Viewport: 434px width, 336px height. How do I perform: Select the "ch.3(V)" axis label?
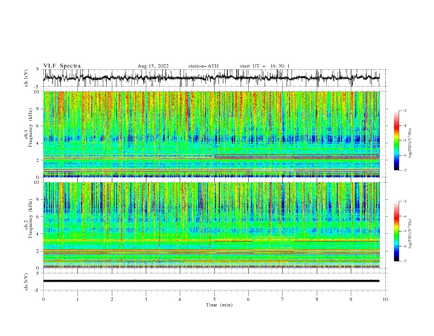tap(26, 282)
